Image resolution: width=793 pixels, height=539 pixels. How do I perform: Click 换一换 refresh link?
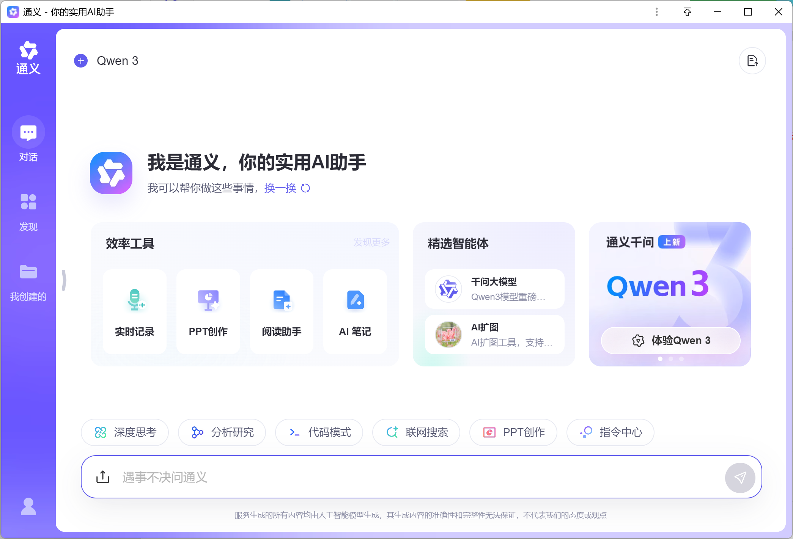(280, 188)
